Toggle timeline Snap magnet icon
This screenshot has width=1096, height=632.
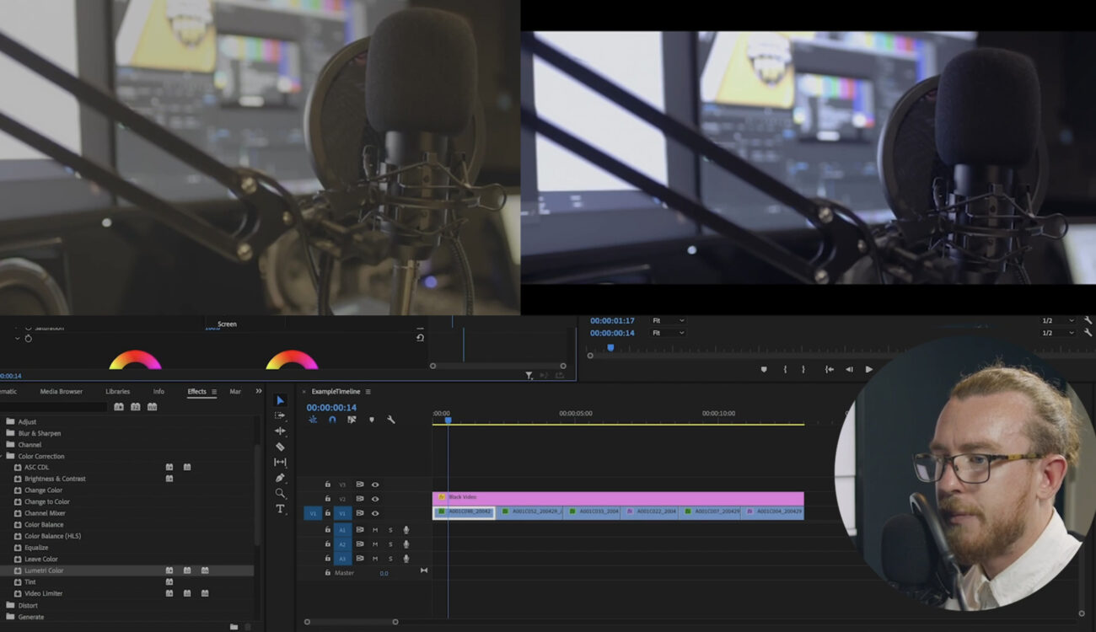(332, 420)
